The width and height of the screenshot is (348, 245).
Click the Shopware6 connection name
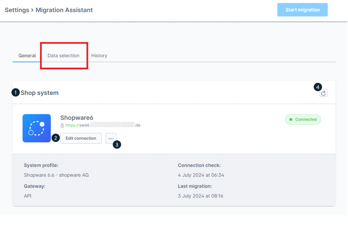77,118
